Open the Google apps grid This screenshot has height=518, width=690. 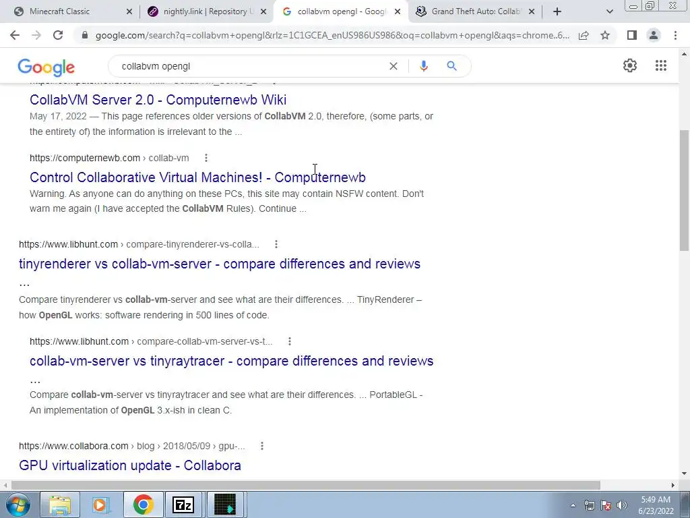[x=660, y=65]
